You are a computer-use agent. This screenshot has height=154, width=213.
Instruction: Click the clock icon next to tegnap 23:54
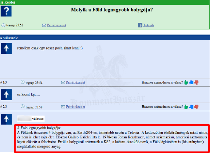click(x=23, y=82)
